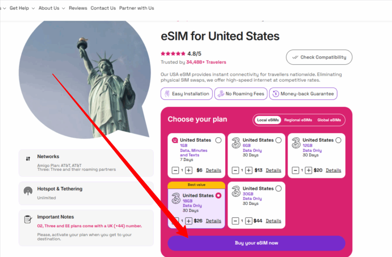
Task: Switch to the Regional eSIMs tab
Action: [298, 120]
